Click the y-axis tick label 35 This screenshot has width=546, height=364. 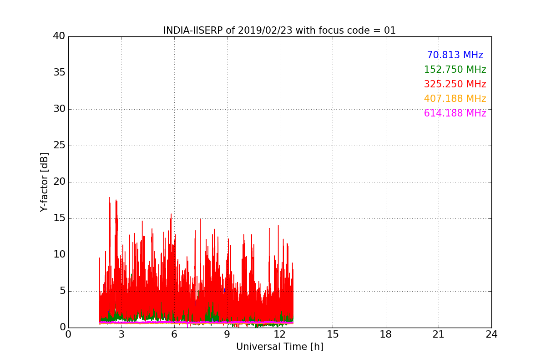click(59, 73)
